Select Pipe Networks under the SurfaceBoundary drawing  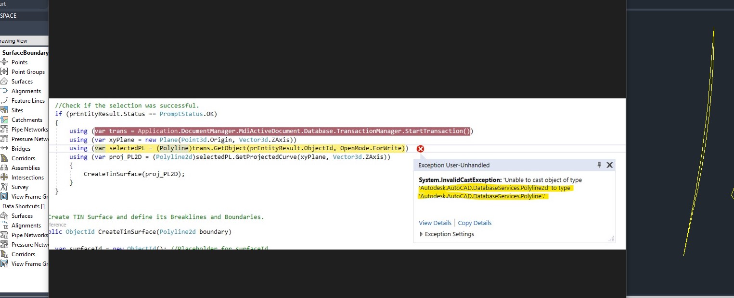[30, 129]
